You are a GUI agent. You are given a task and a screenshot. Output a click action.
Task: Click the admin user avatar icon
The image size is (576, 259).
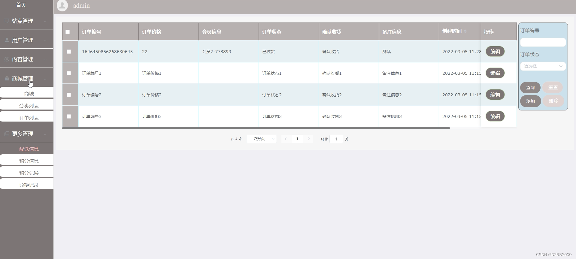62,6
